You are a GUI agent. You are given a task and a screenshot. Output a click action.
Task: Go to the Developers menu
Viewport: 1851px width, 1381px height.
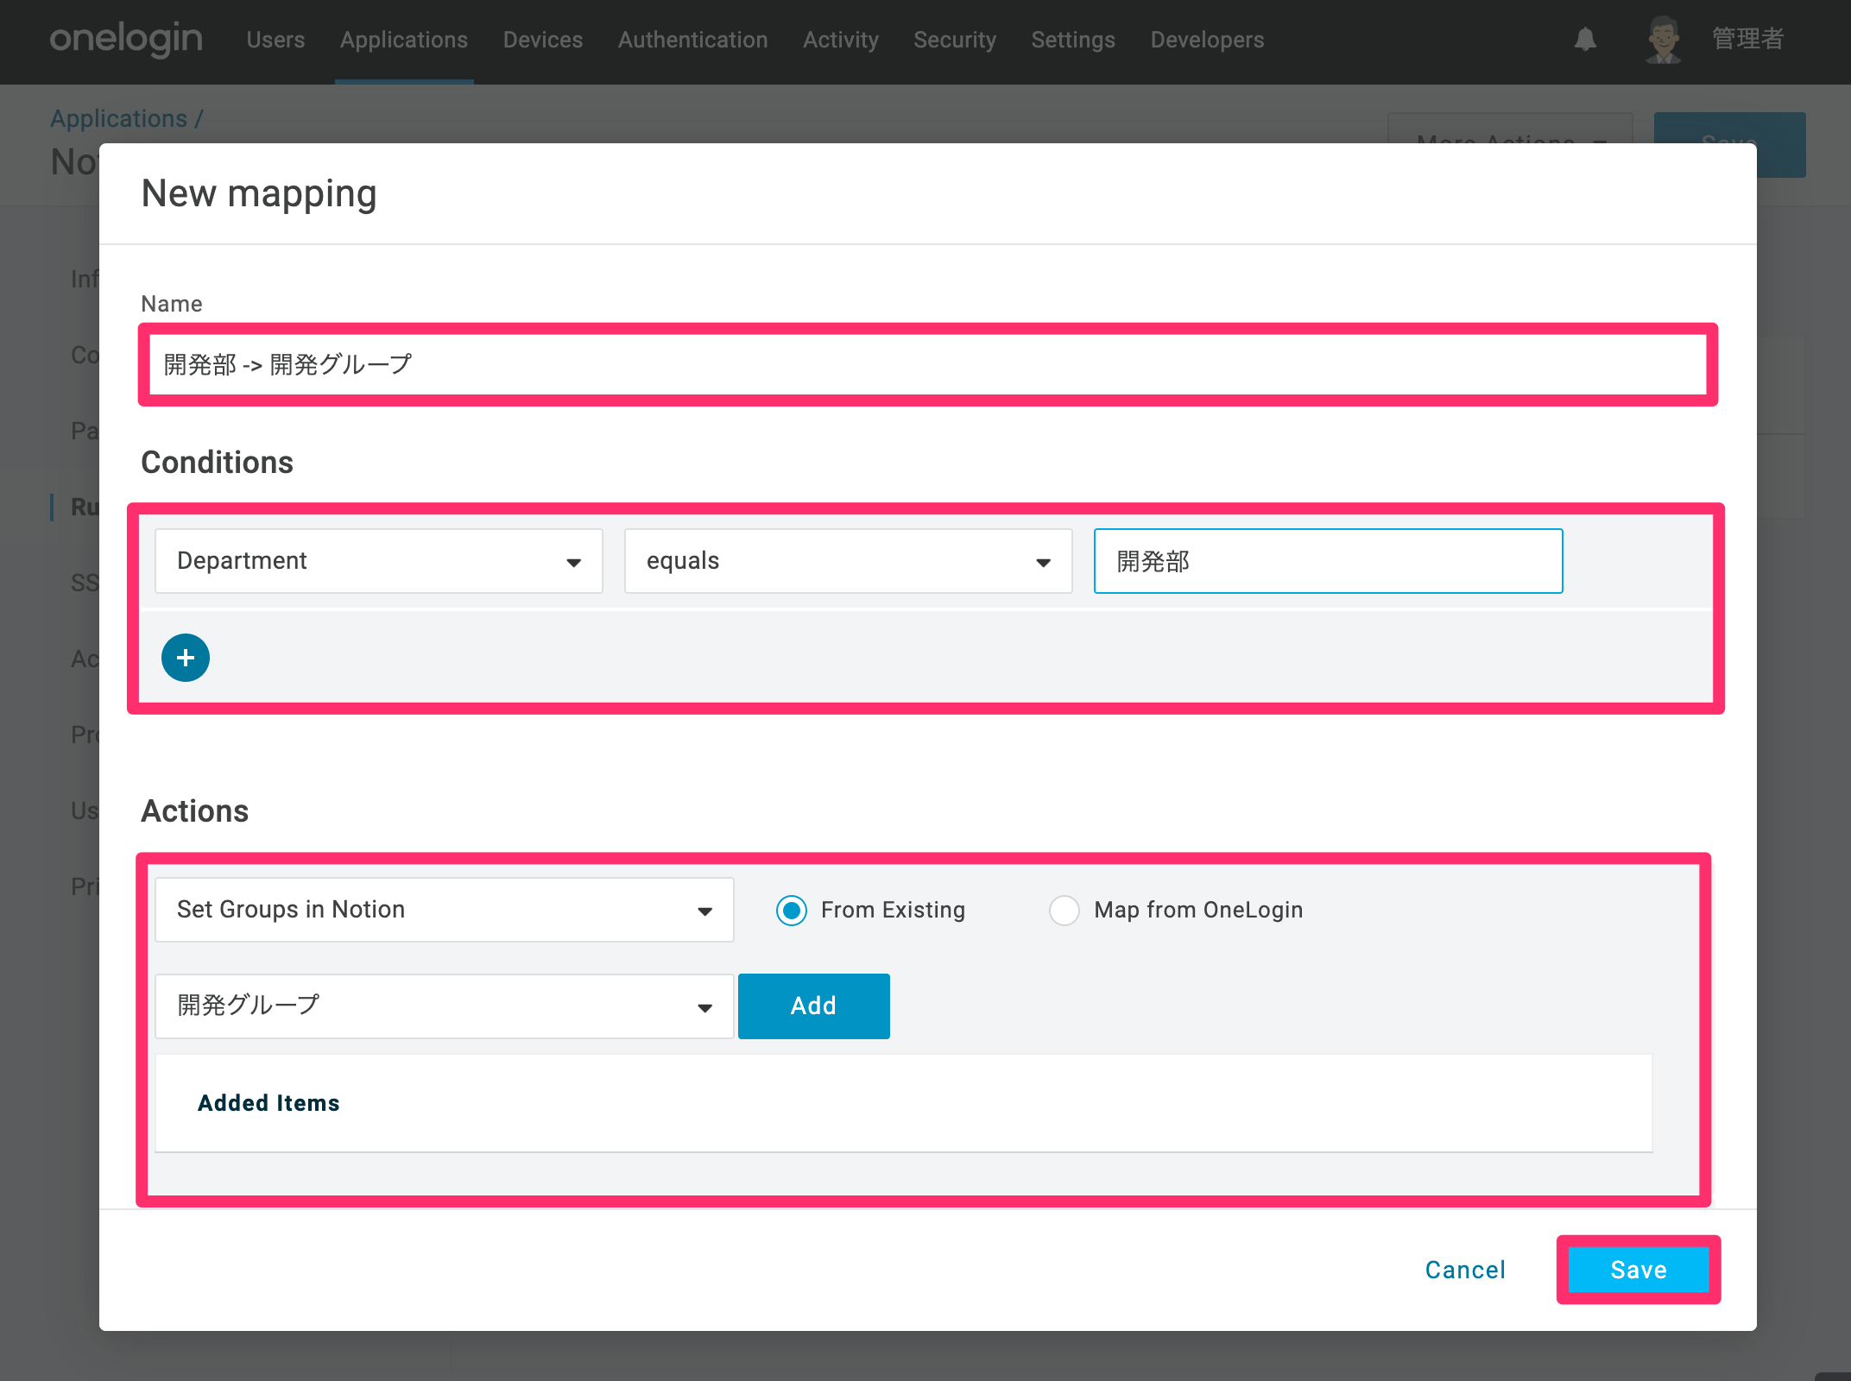[1207, 40]
